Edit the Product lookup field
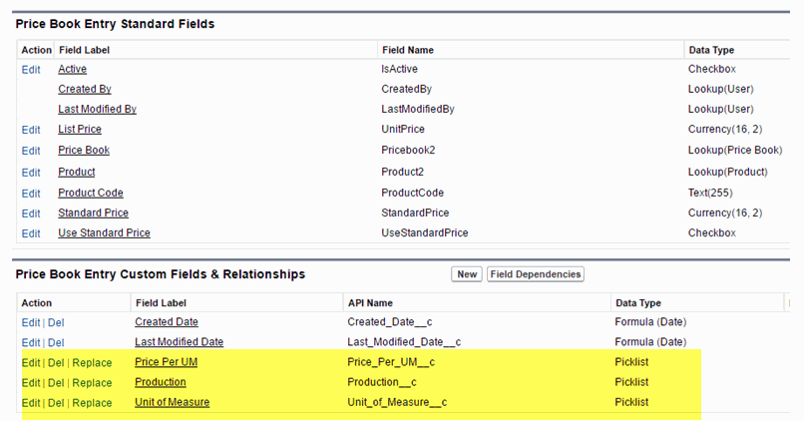Image resolution: width=804 pixels, height=421 pixels. tap(31, 173)
